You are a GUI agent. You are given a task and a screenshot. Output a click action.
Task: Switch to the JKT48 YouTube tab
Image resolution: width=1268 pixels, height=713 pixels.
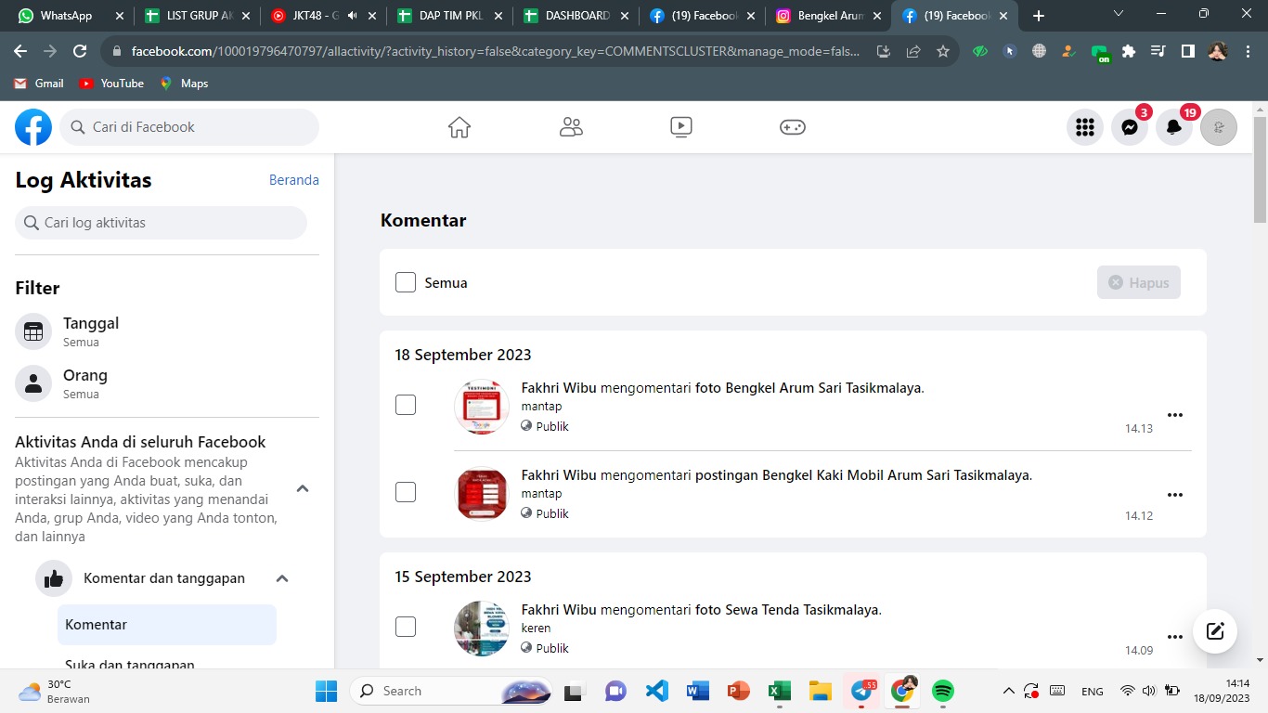pos(322,16)
